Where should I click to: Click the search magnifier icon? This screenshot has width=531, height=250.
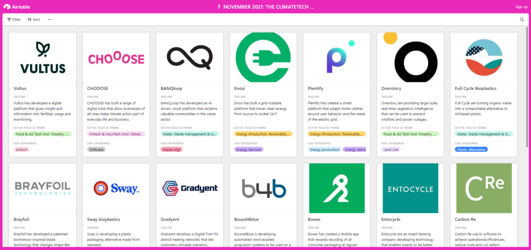point(522,20)
